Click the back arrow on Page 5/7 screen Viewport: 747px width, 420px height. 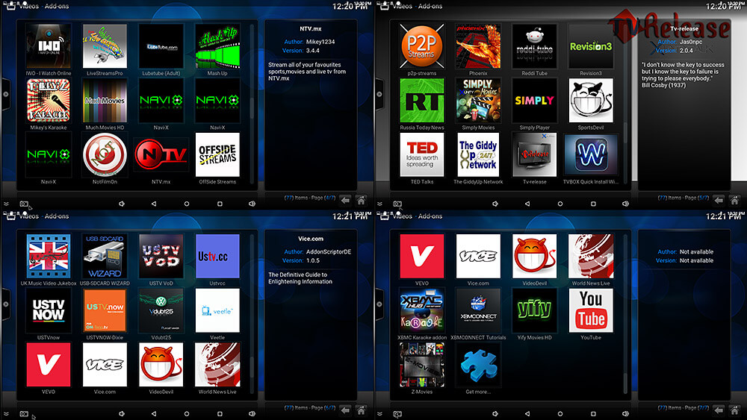point(719,200)
